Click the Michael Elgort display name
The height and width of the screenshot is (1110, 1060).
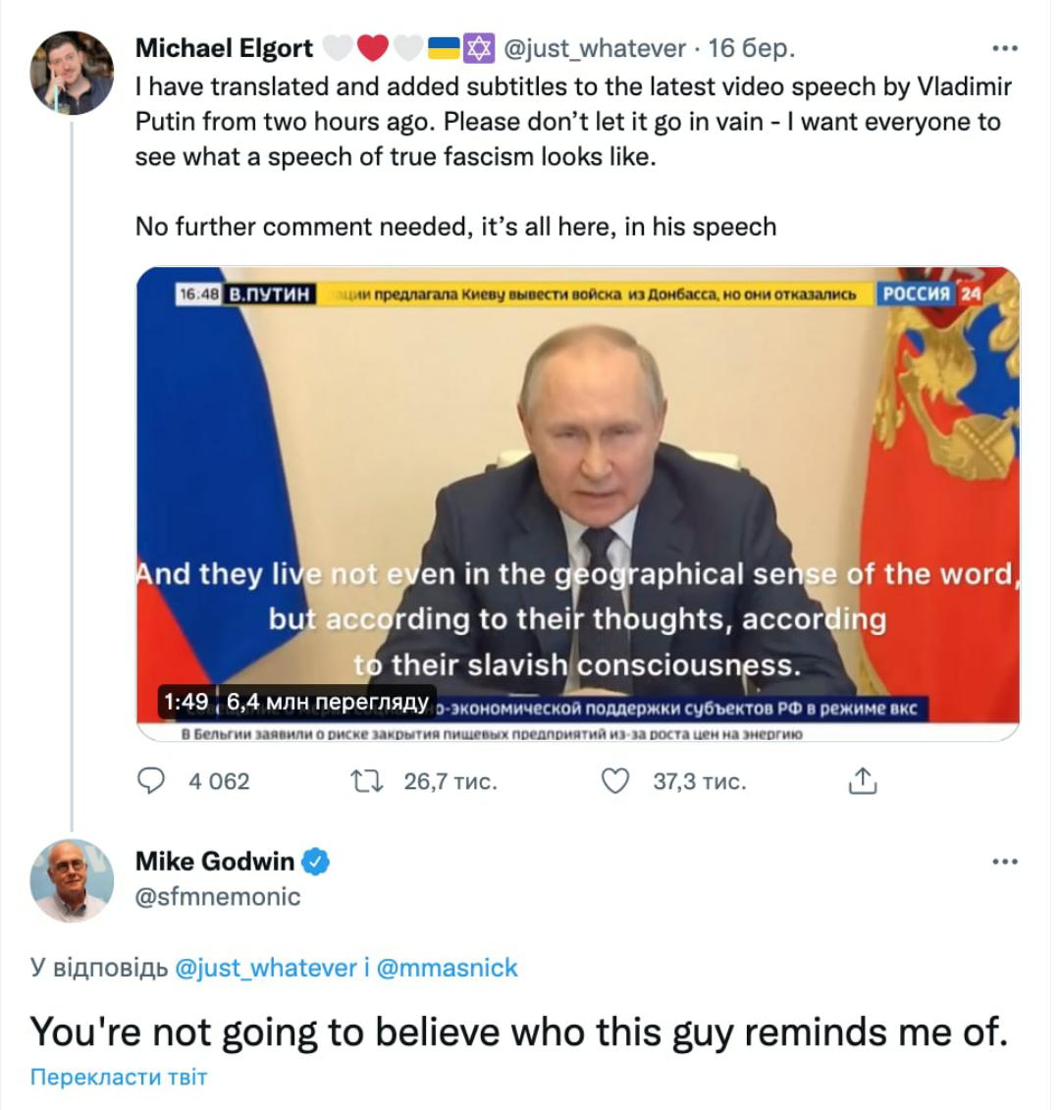click(224, 48)
